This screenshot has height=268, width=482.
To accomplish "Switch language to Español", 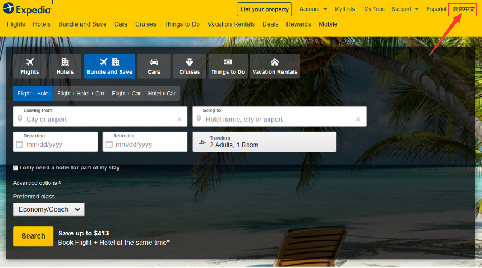I will point(436,9).
